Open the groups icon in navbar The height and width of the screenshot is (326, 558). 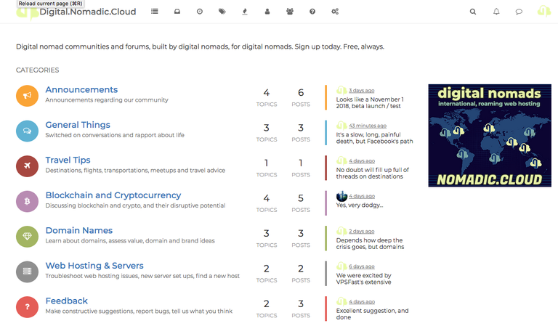pyautogui.click(x=290, y=12)
